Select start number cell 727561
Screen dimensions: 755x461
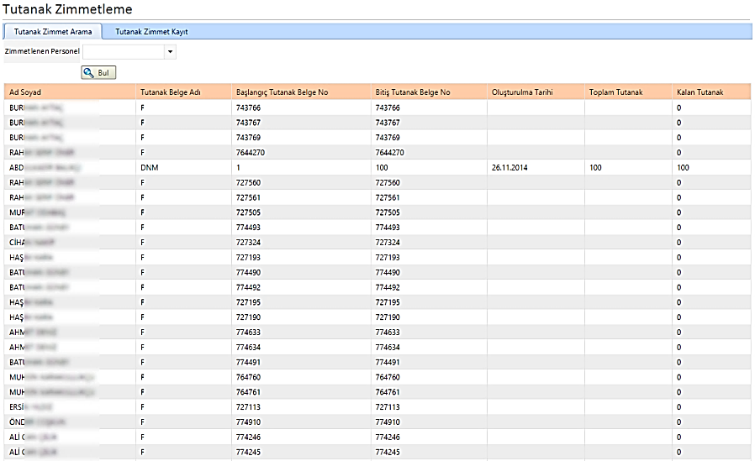point(301,197)
